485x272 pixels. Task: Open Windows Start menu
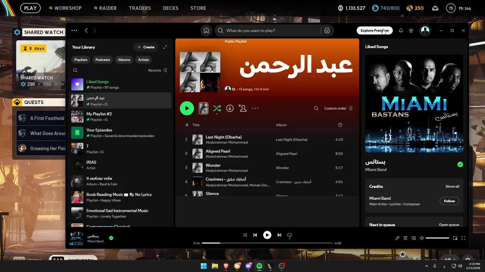coord(203,266)
